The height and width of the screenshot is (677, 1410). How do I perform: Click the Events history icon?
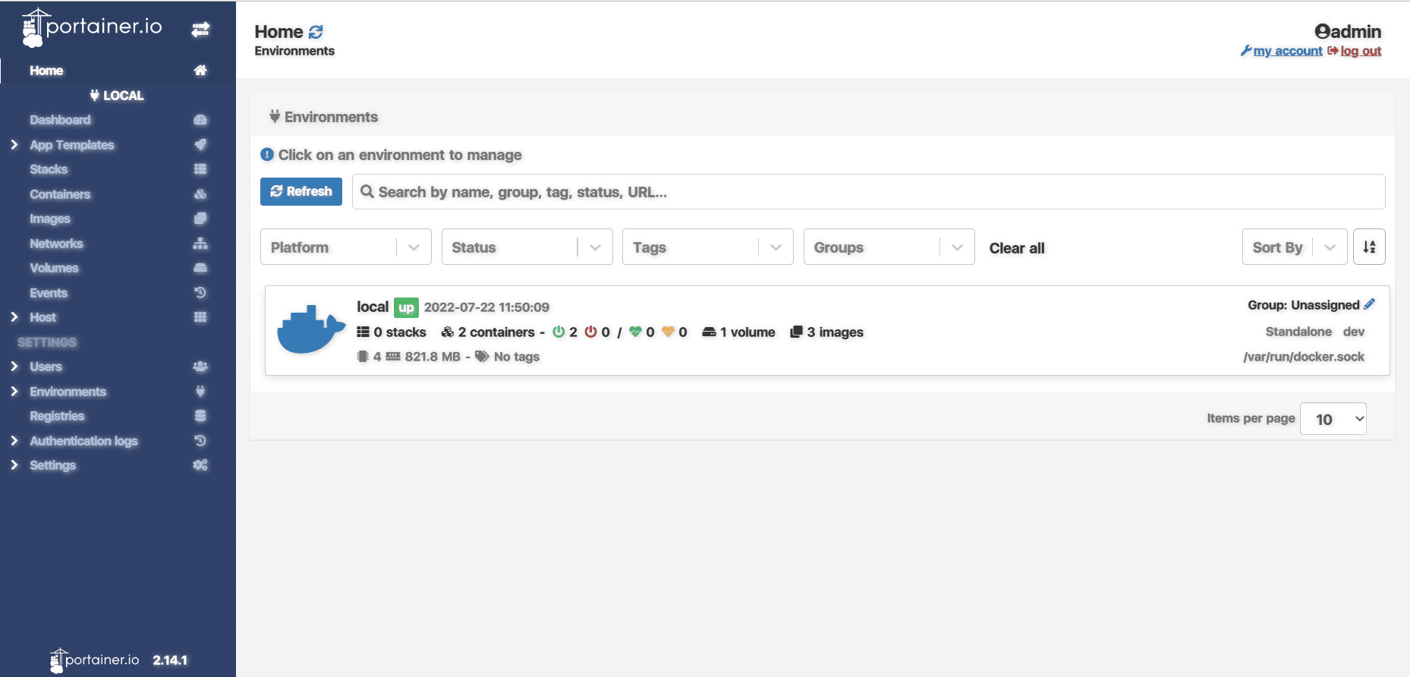pos(200,293)
